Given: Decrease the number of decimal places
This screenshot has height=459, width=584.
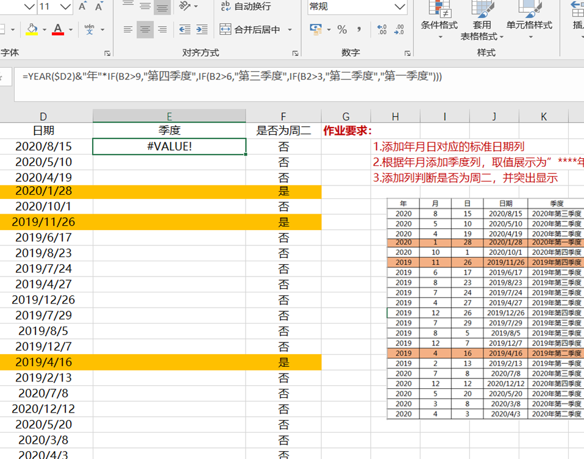Looking at the screenshot, I should [399, 29].
